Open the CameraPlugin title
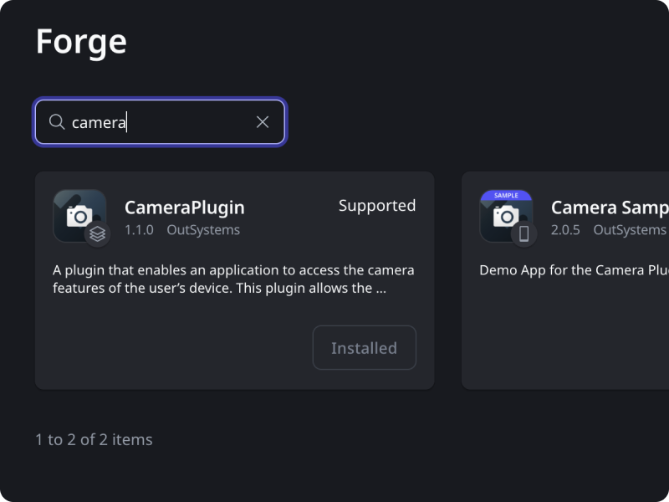Screen dimensions: 669x502 pyautogui.click(x=184, y=207)
